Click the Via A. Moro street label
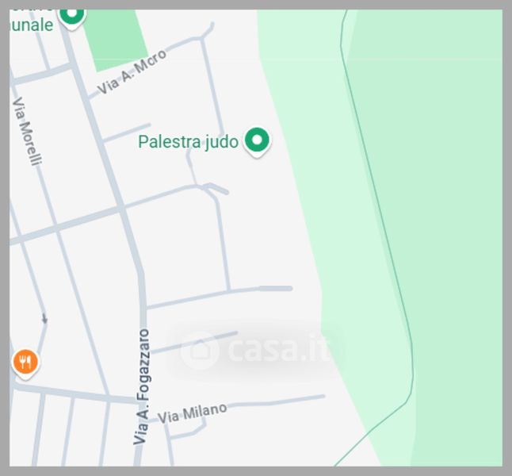512x476 pixels. click(132, 71)
